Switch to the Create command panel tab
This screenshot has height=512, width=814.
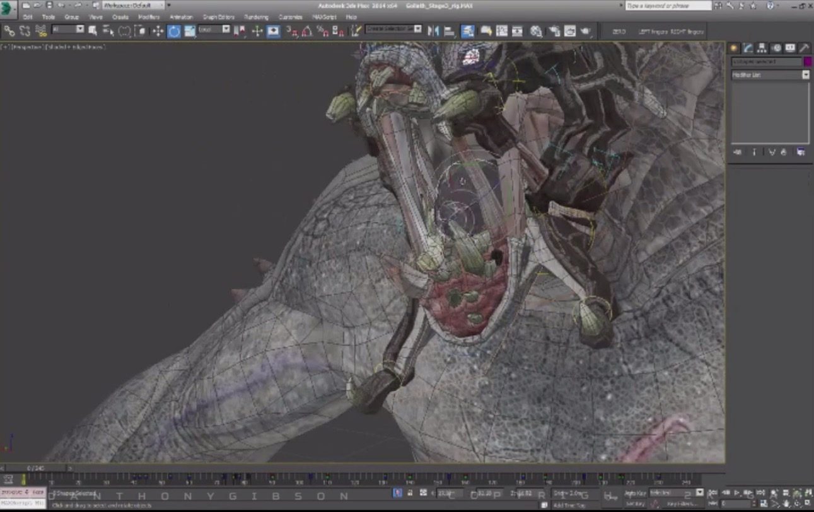pyautogui.click(x=734, y=48)
